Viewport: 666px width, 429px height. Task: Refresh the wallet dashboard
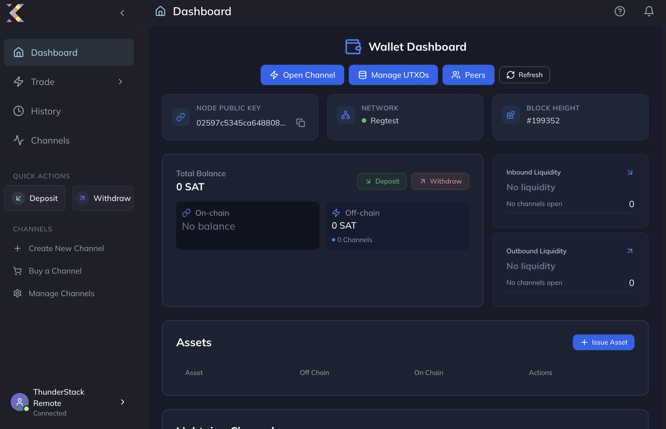[524, 75]
